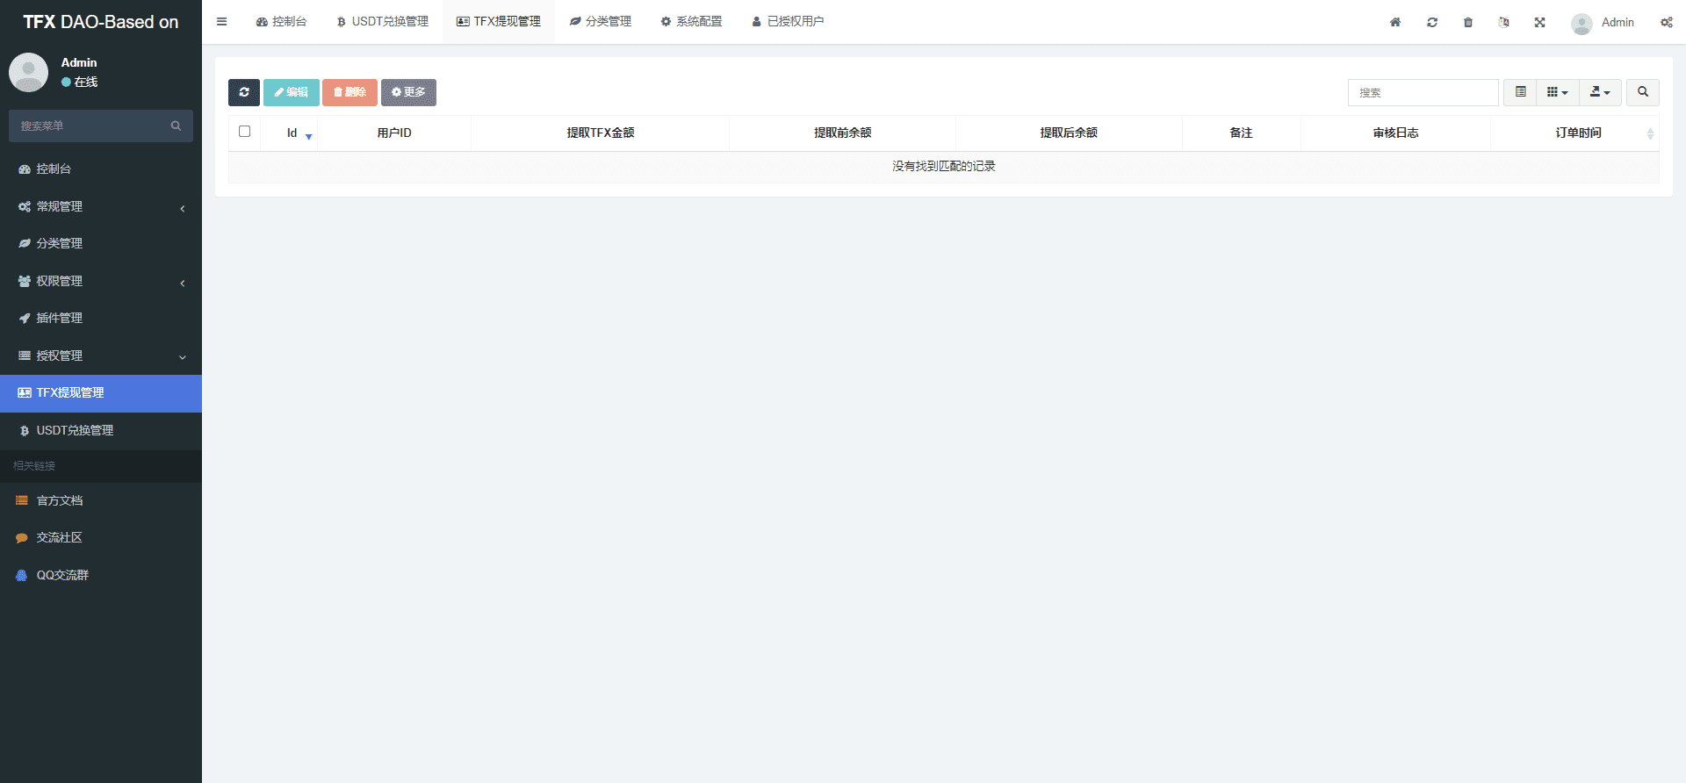1686x783 pixels.
Task: Open the columns visibility dropdown
Action: [x=1557, y=92]
